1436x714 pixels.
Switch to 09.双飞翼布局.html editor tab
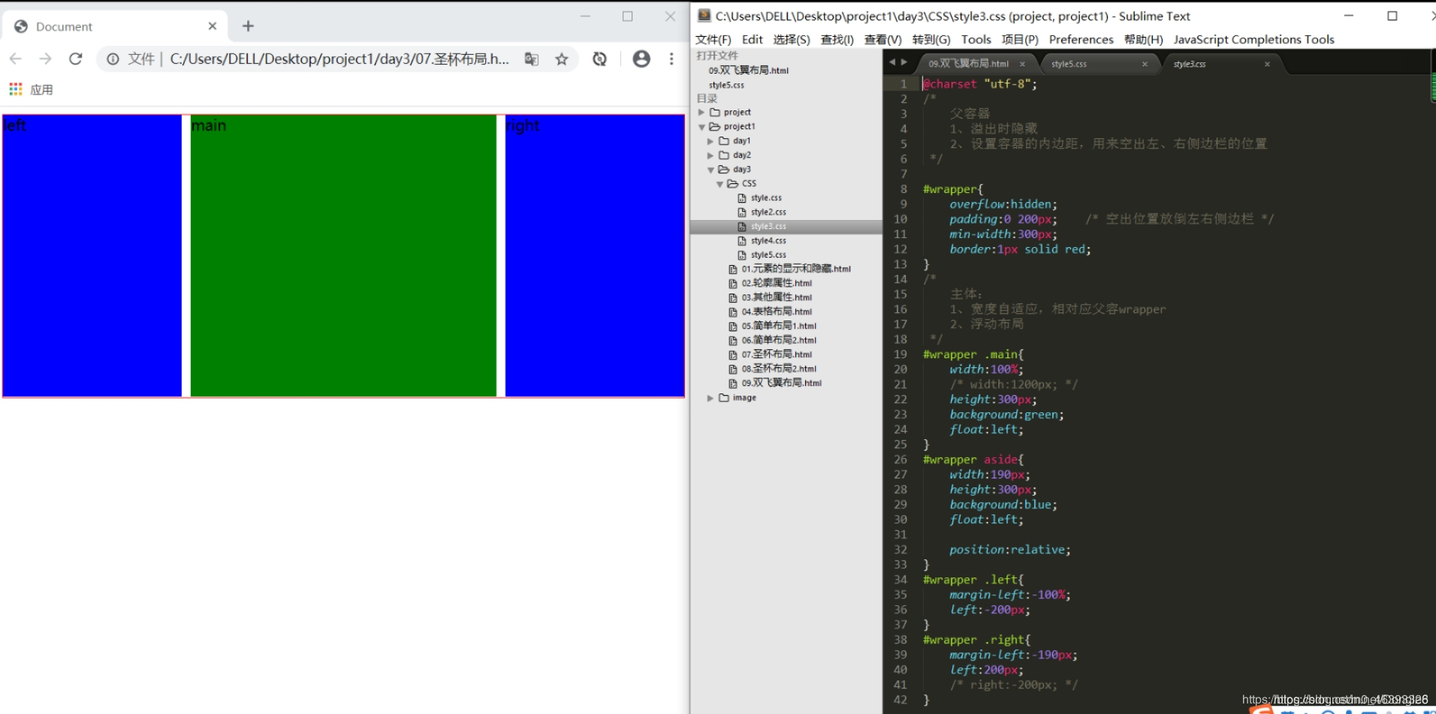pos(968,64)
